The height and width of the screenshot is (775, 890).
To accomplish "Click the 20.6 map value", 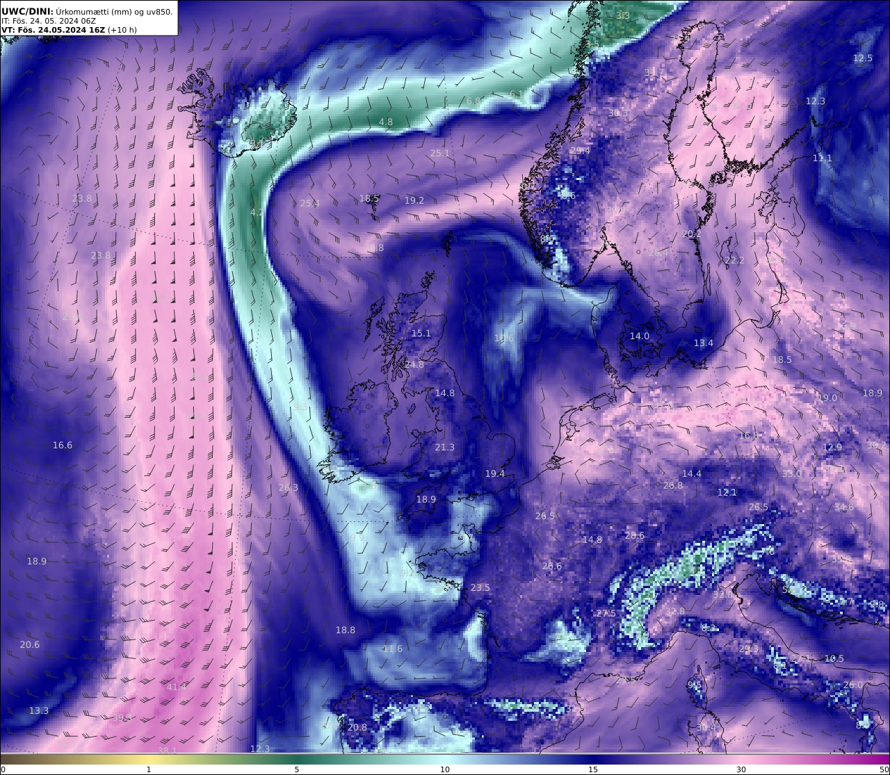I will (30, 645).
